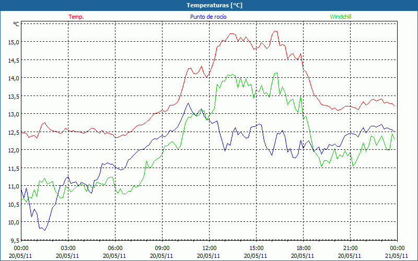Click the '14,5' y-axis value
This screenshot has width=418, height=261.
click(x=14, y=60)
